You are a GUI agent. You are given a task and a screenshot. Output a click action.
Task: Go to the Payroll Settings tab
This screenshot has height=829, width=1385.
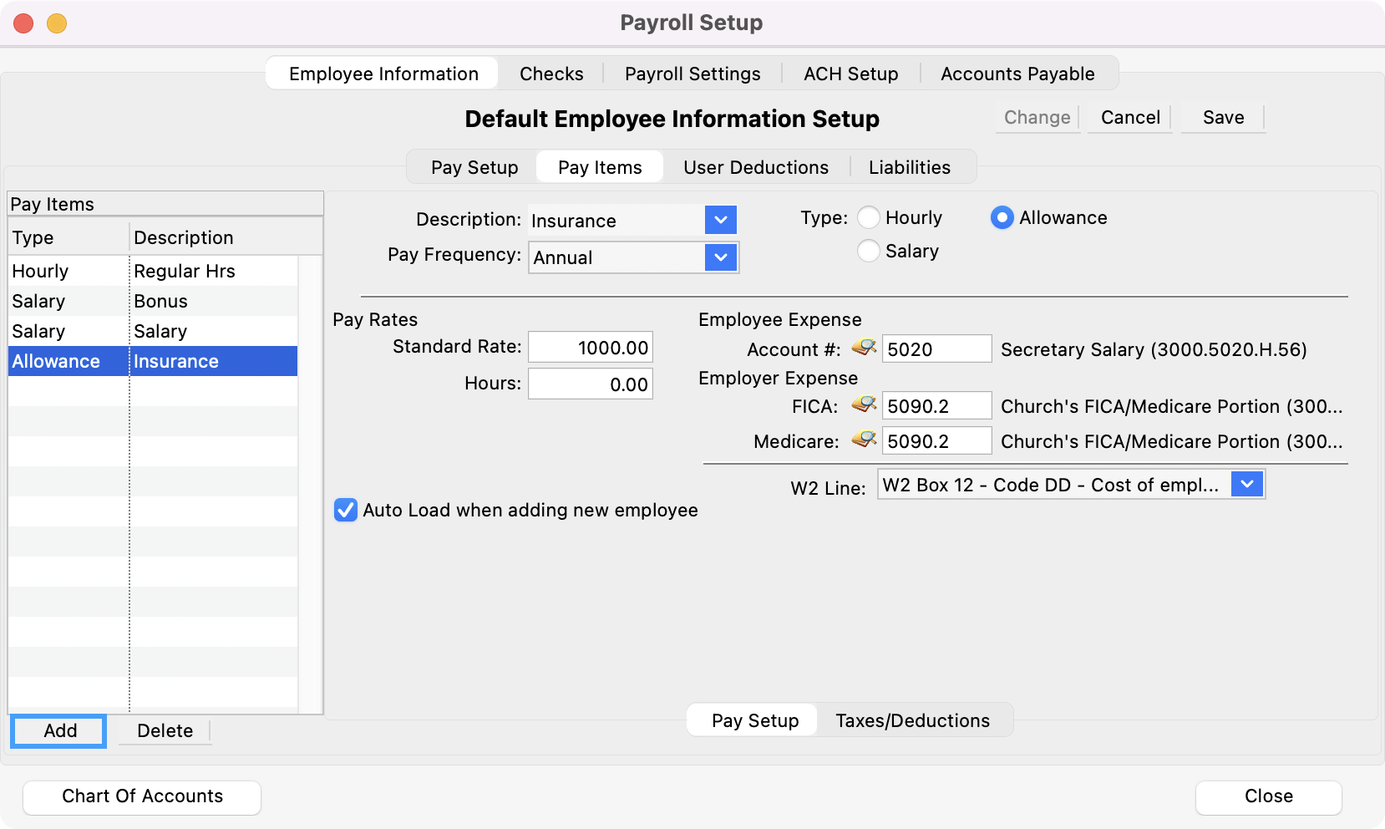point(692,74)
